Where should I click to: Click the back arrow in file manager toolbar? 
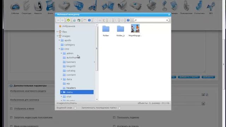click(58, 20)
